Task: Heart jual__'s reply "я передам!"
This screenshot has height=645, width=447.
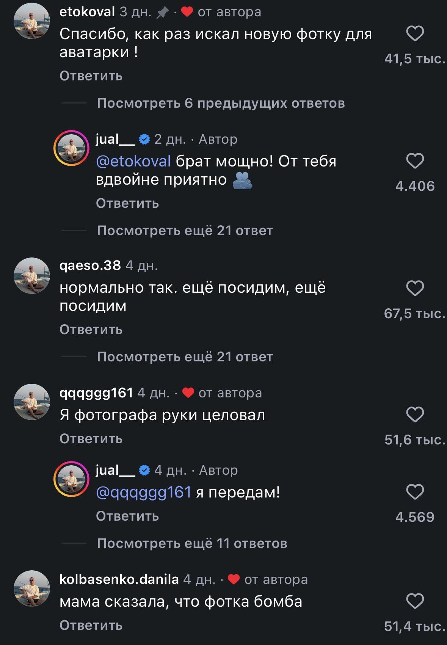Action: coord(415,492)
